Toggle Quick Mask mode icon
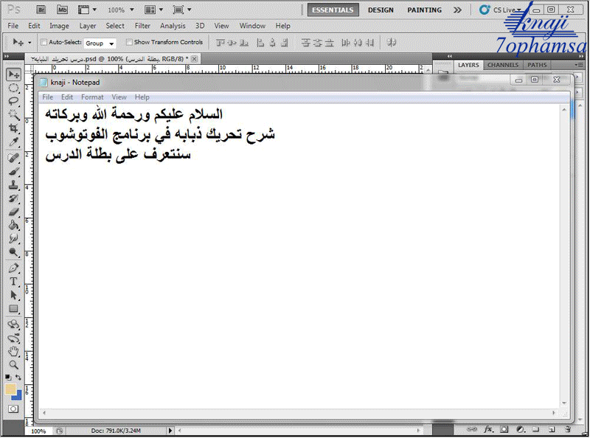This screenshot has width=590, height=438. 13,409
